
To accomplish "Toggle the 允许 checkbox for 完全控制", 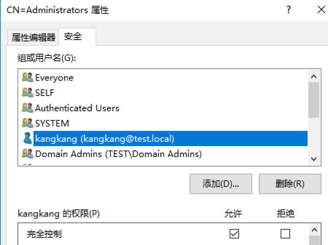I will (x=234, y=234).
